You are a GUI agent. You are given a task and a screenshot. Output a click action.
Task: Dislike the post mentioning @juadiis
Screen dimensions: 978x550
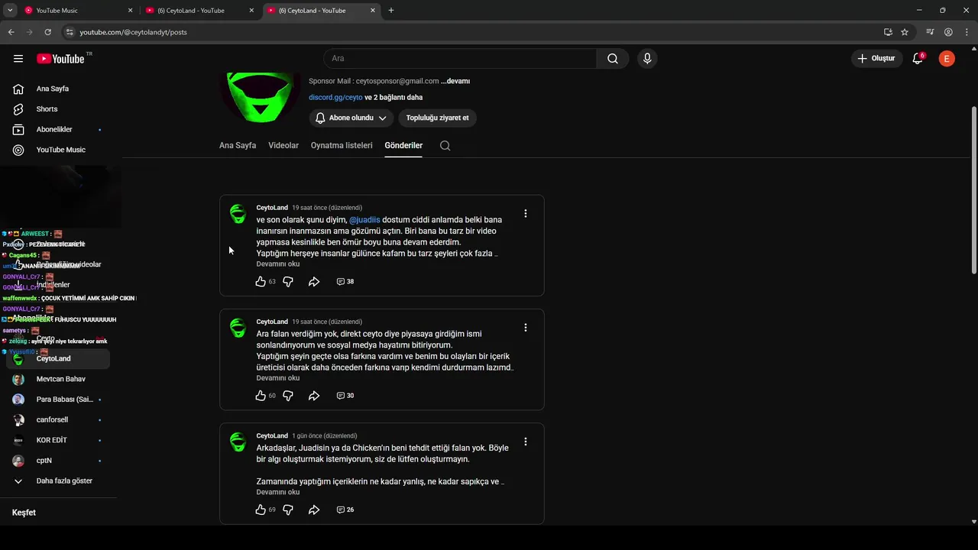point(288,282)
